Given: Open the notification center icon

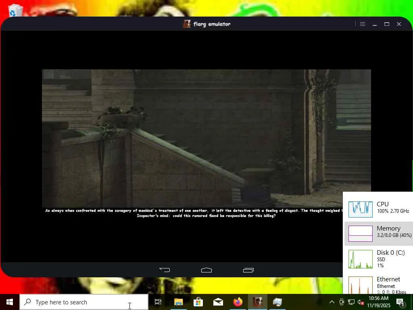Looking at the screenshot, I should click(x=400, y=302).
